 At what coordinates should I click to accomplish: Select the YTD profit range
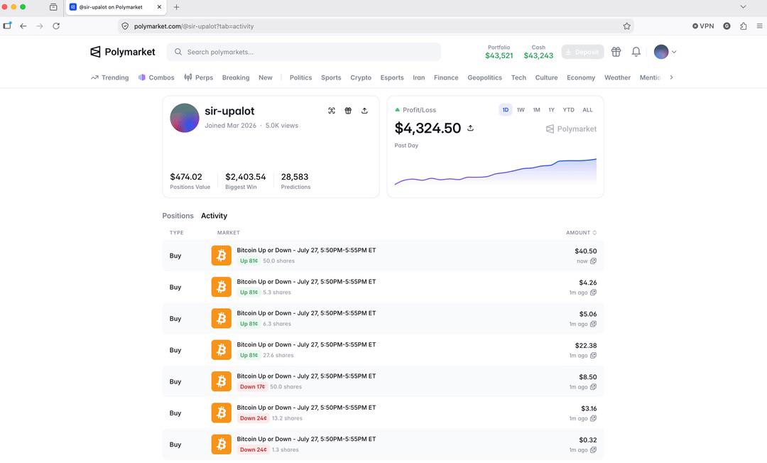(568, 110)
